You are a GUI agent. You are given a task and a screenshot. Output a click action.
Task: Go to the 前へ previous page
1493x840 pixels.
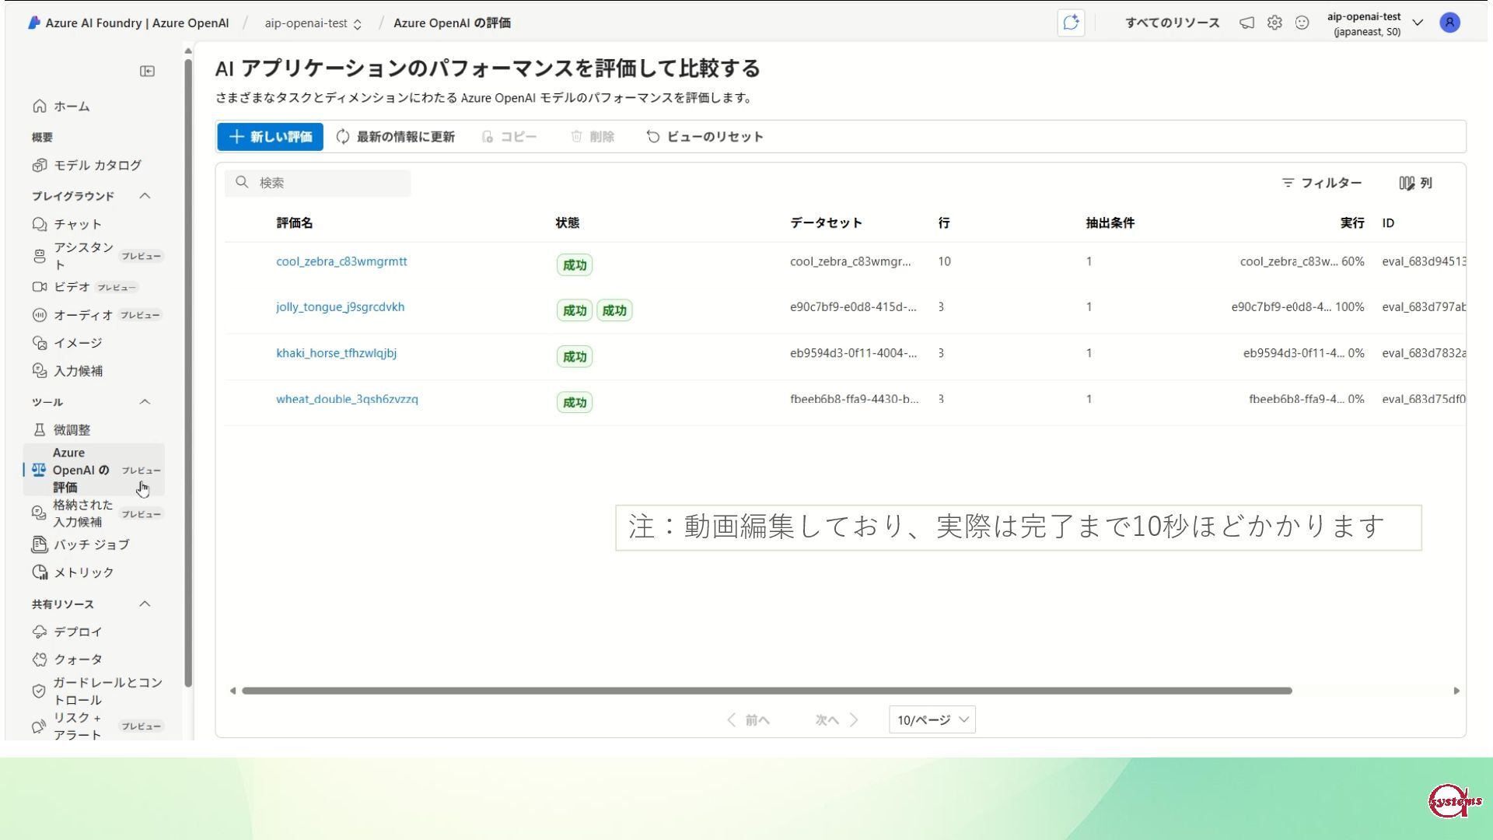click(x=748, y=720)
